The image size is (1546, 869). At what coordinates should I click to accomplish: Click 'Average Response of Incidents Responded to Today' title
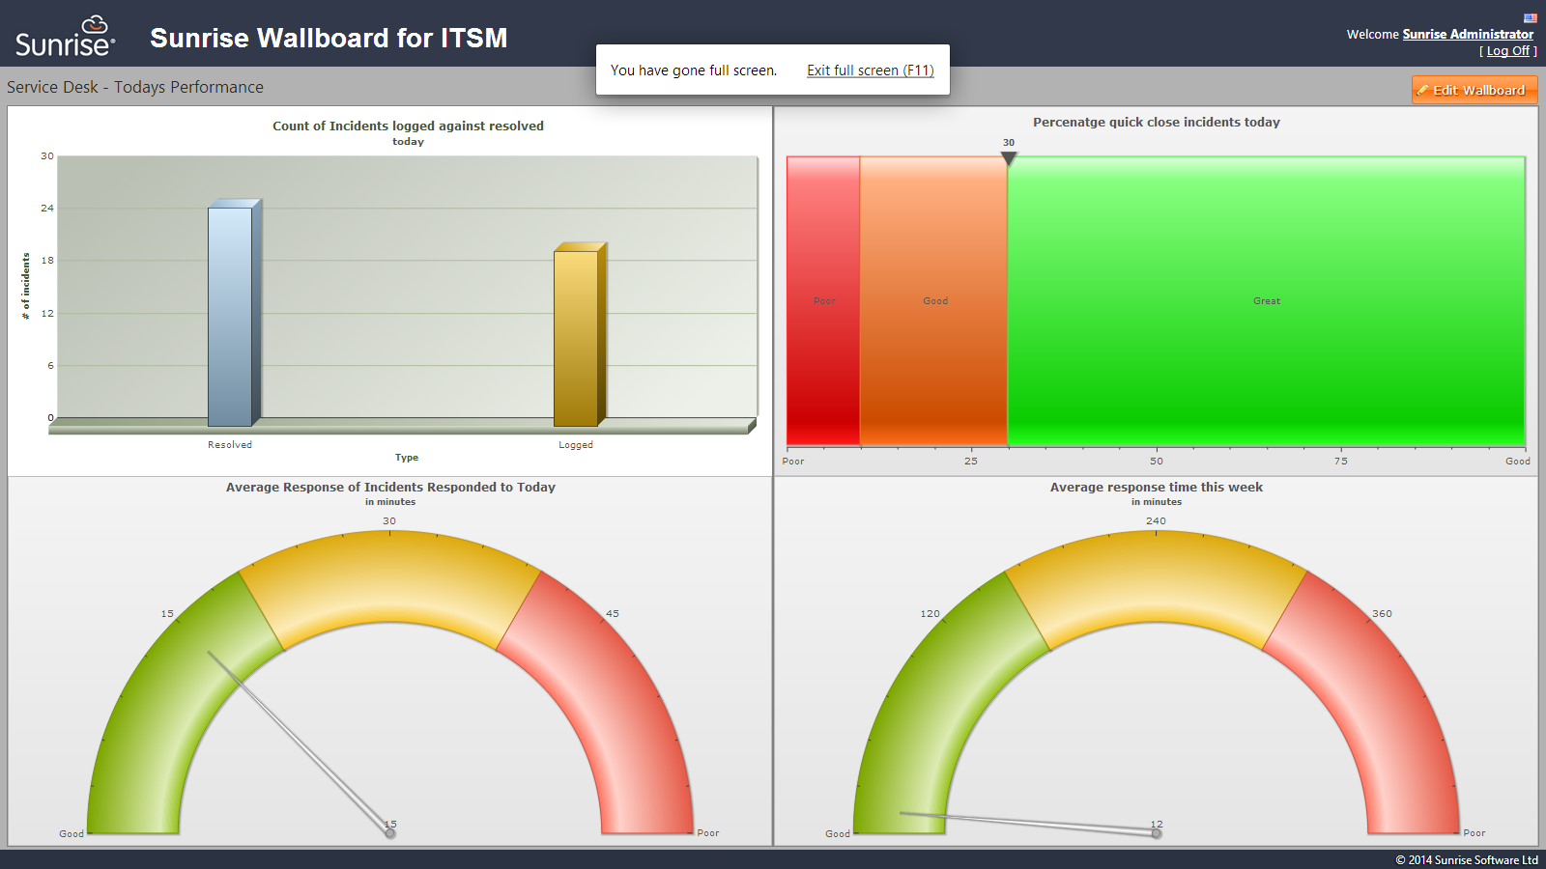point(390,487)
